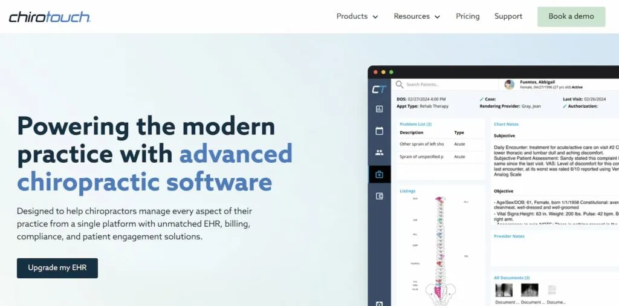Open the Pricing page
This screenshot has height=306, width=619.
pos(468,16)
